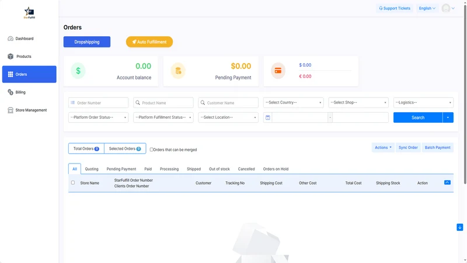
Task: Expand the Select Country dropdown
Action: click(x=294, y=103)
